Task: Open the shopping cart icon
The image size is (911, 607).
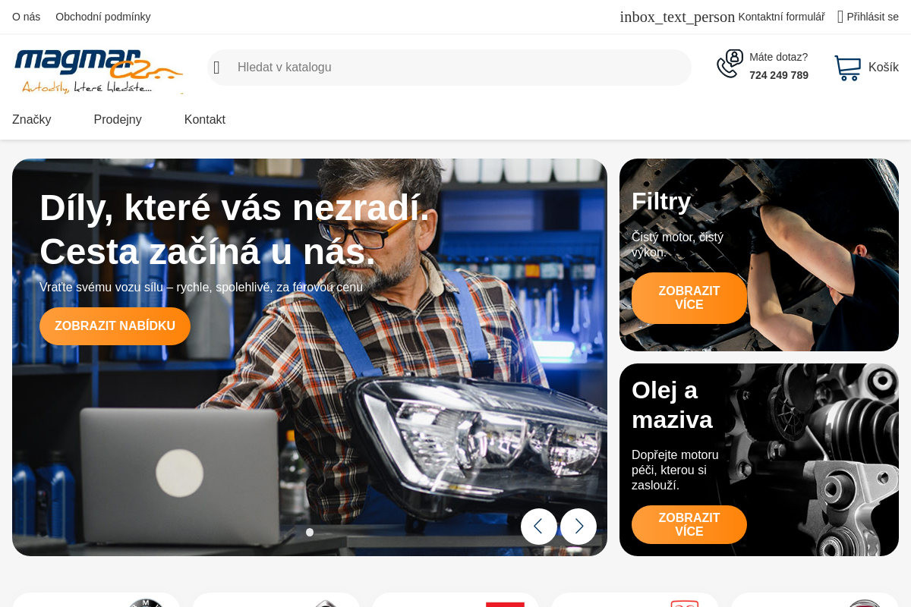Action: click(x=848, y=68)
